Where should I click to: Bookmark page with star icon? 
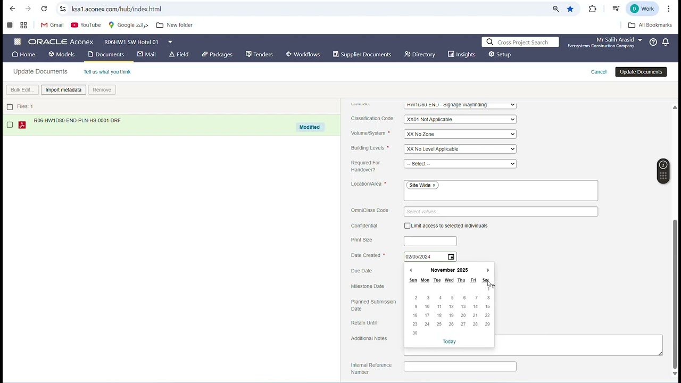coord(570,9)
